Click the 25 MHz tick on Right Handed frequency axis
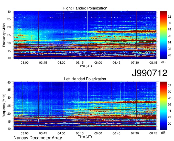174x141 pixels. click(9, 35)
